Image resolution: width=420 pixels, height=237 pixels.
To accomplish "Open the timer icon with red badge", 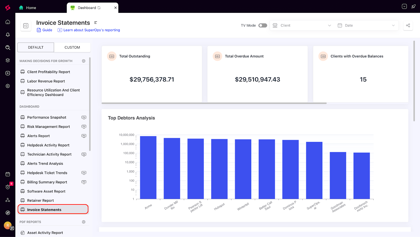I will [8, 187].
